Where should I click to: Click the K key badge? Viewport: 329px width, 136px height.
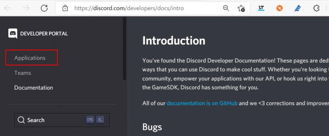pos(100,119)
